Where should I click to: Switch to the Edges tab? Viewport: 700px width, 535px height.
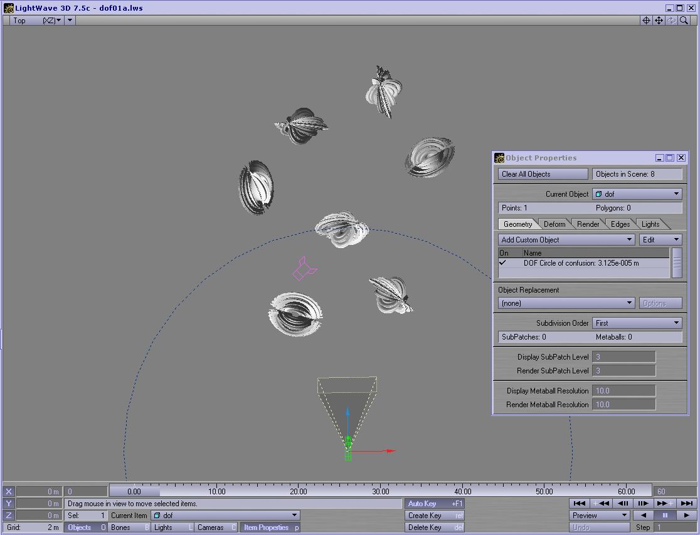620,224
